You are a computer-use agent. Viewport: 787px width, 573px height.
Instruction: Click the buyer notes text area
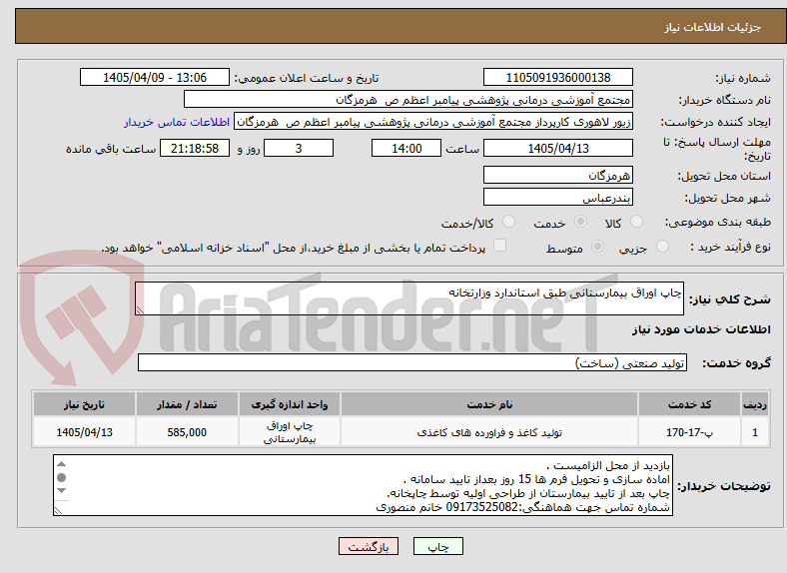(x=363, y=485)
